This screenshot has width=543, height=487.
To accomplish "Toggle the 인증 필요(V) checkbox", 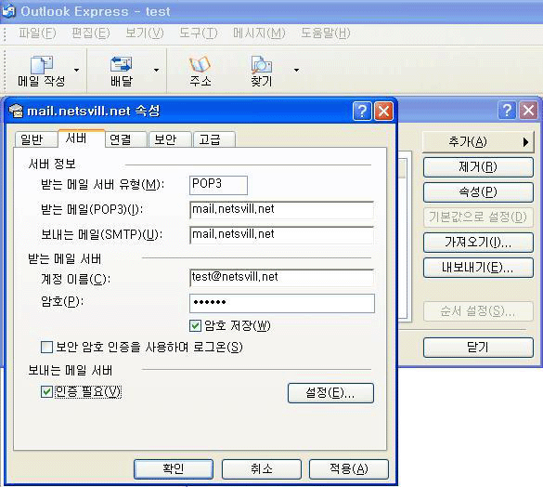I will [x=46, y=392].
